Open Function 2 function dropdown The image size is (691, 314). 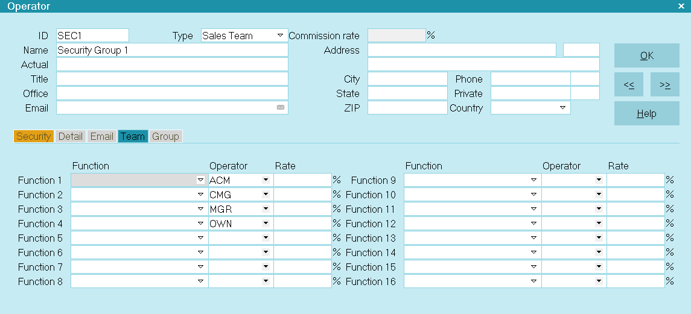point(200,195)
